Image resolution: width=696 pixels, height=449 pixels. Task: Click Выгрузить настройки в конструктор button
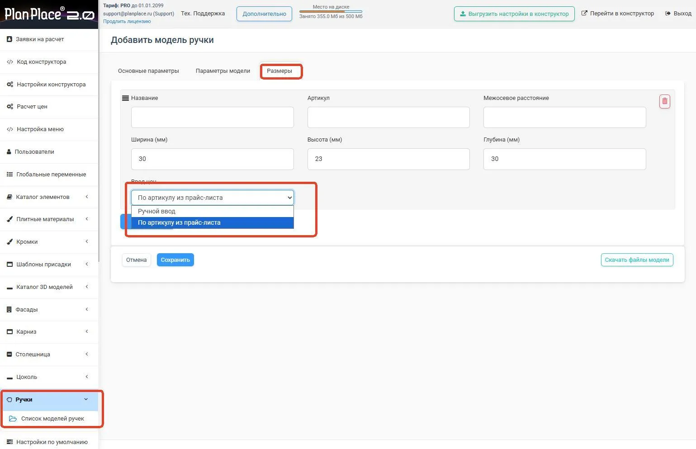pyautogui.click(x=514, y=14)
